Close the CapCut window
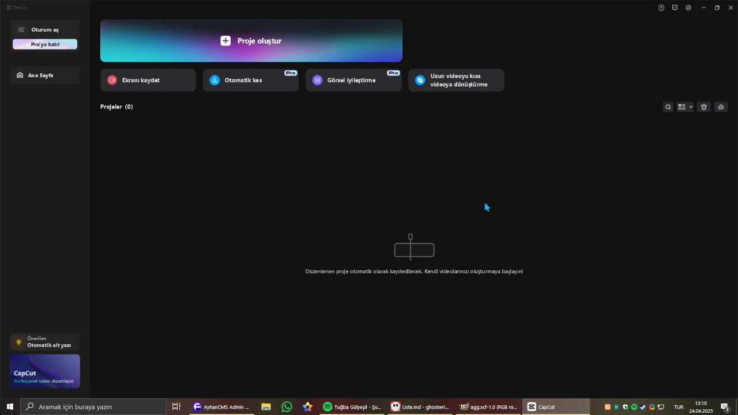 coord(731,7)
